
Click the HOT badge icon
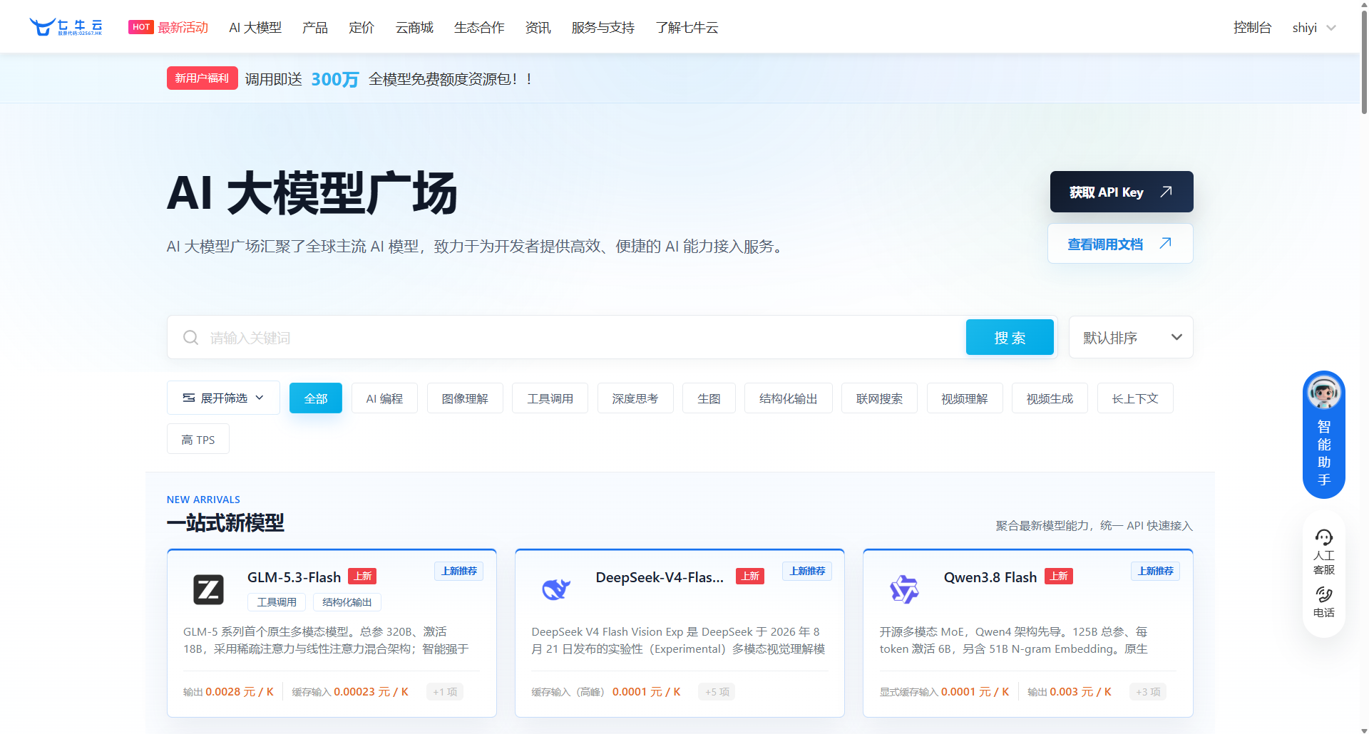141,27
